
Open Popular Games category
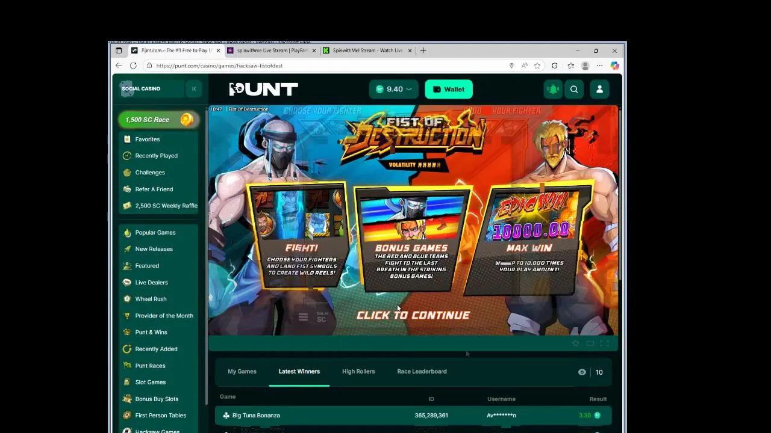click(x=155, y=233)
